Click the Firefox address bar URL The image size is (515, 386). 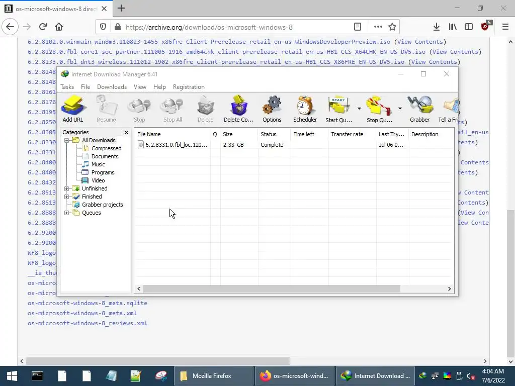pos(209,27)
